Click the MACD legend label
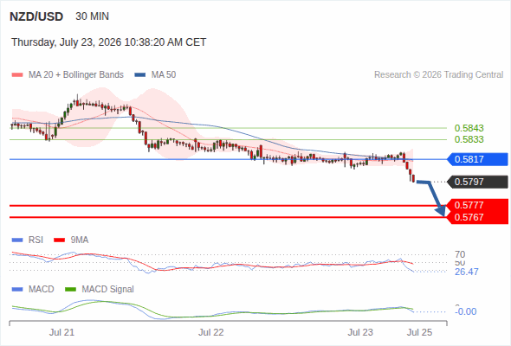 [42, 290]
